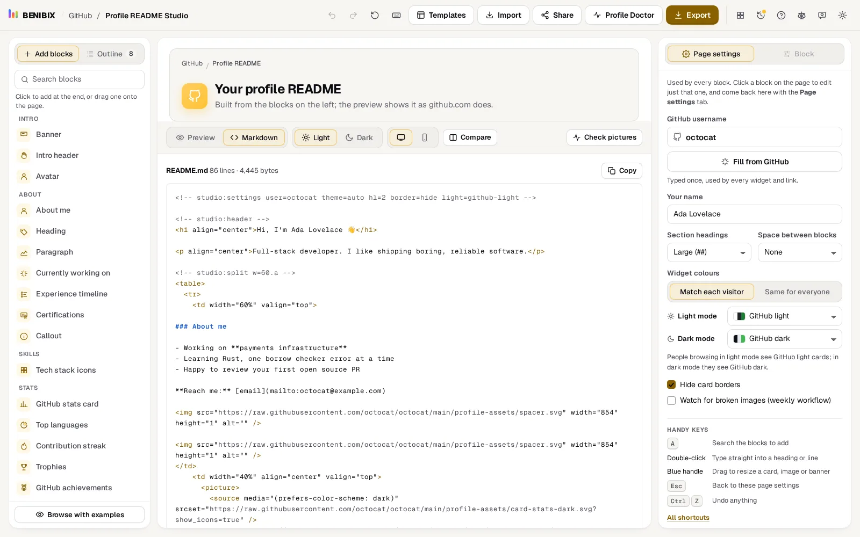
Task: Focus the Search blocks field
Action: point(80,79)
